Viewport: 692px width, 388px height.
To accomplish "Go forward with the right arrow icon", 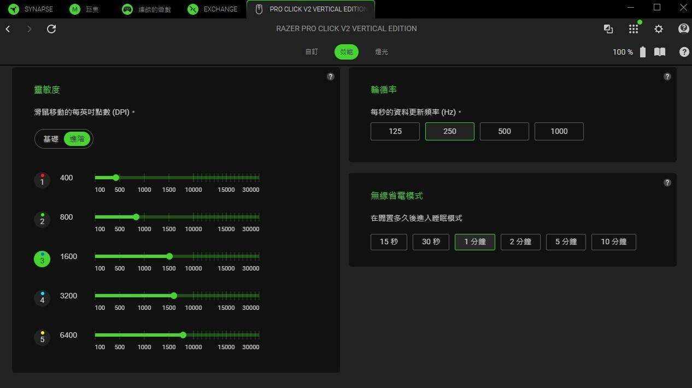I will tap(30, 29).
